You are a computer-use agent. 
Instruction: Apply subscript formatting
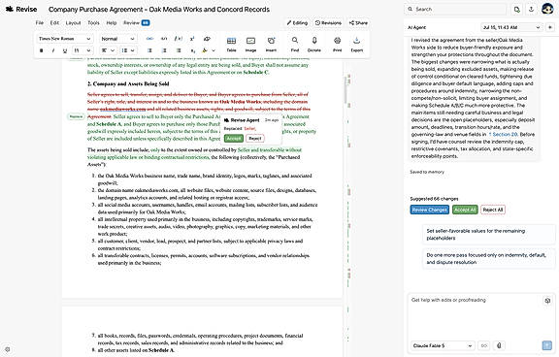pos(193,50)
